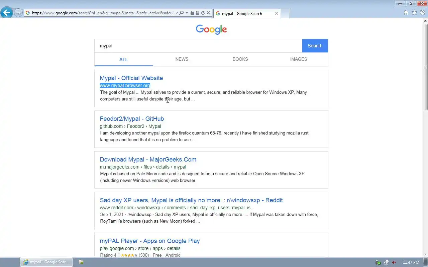Screen dimensions: 428x267
Task: Click the muted volume tray icon
Action: coord(394,262)
